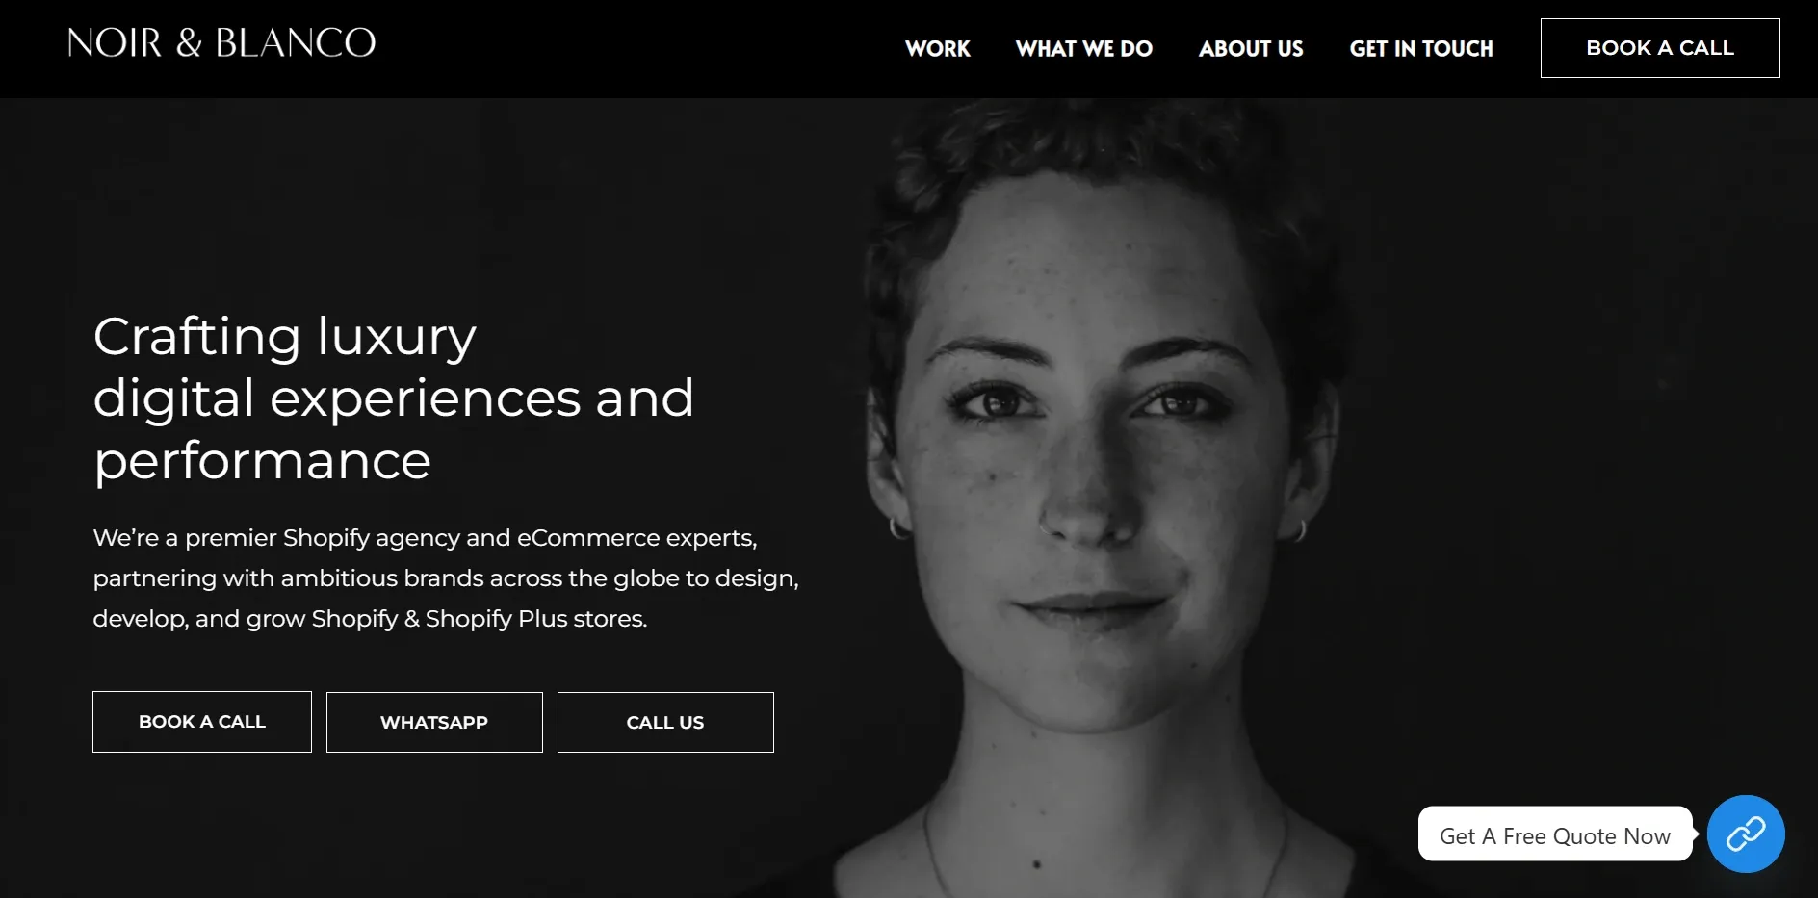Image resolution: width=1818 pixels, height=898 pixels.
Task: Open the Work menu item
Action: (x=938, y=49)
